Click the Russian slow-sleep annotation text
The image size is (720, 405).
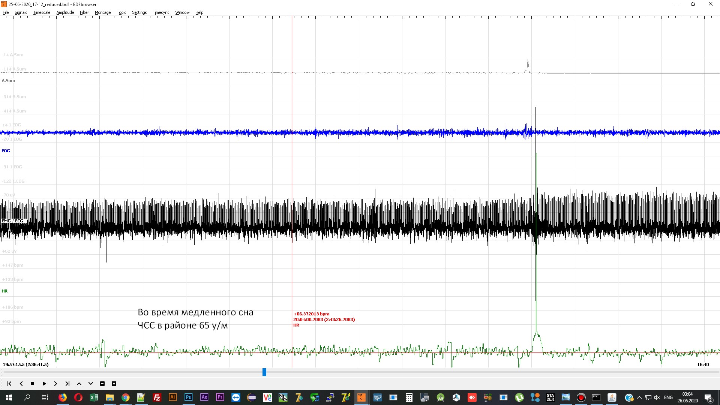pos(195,319)
